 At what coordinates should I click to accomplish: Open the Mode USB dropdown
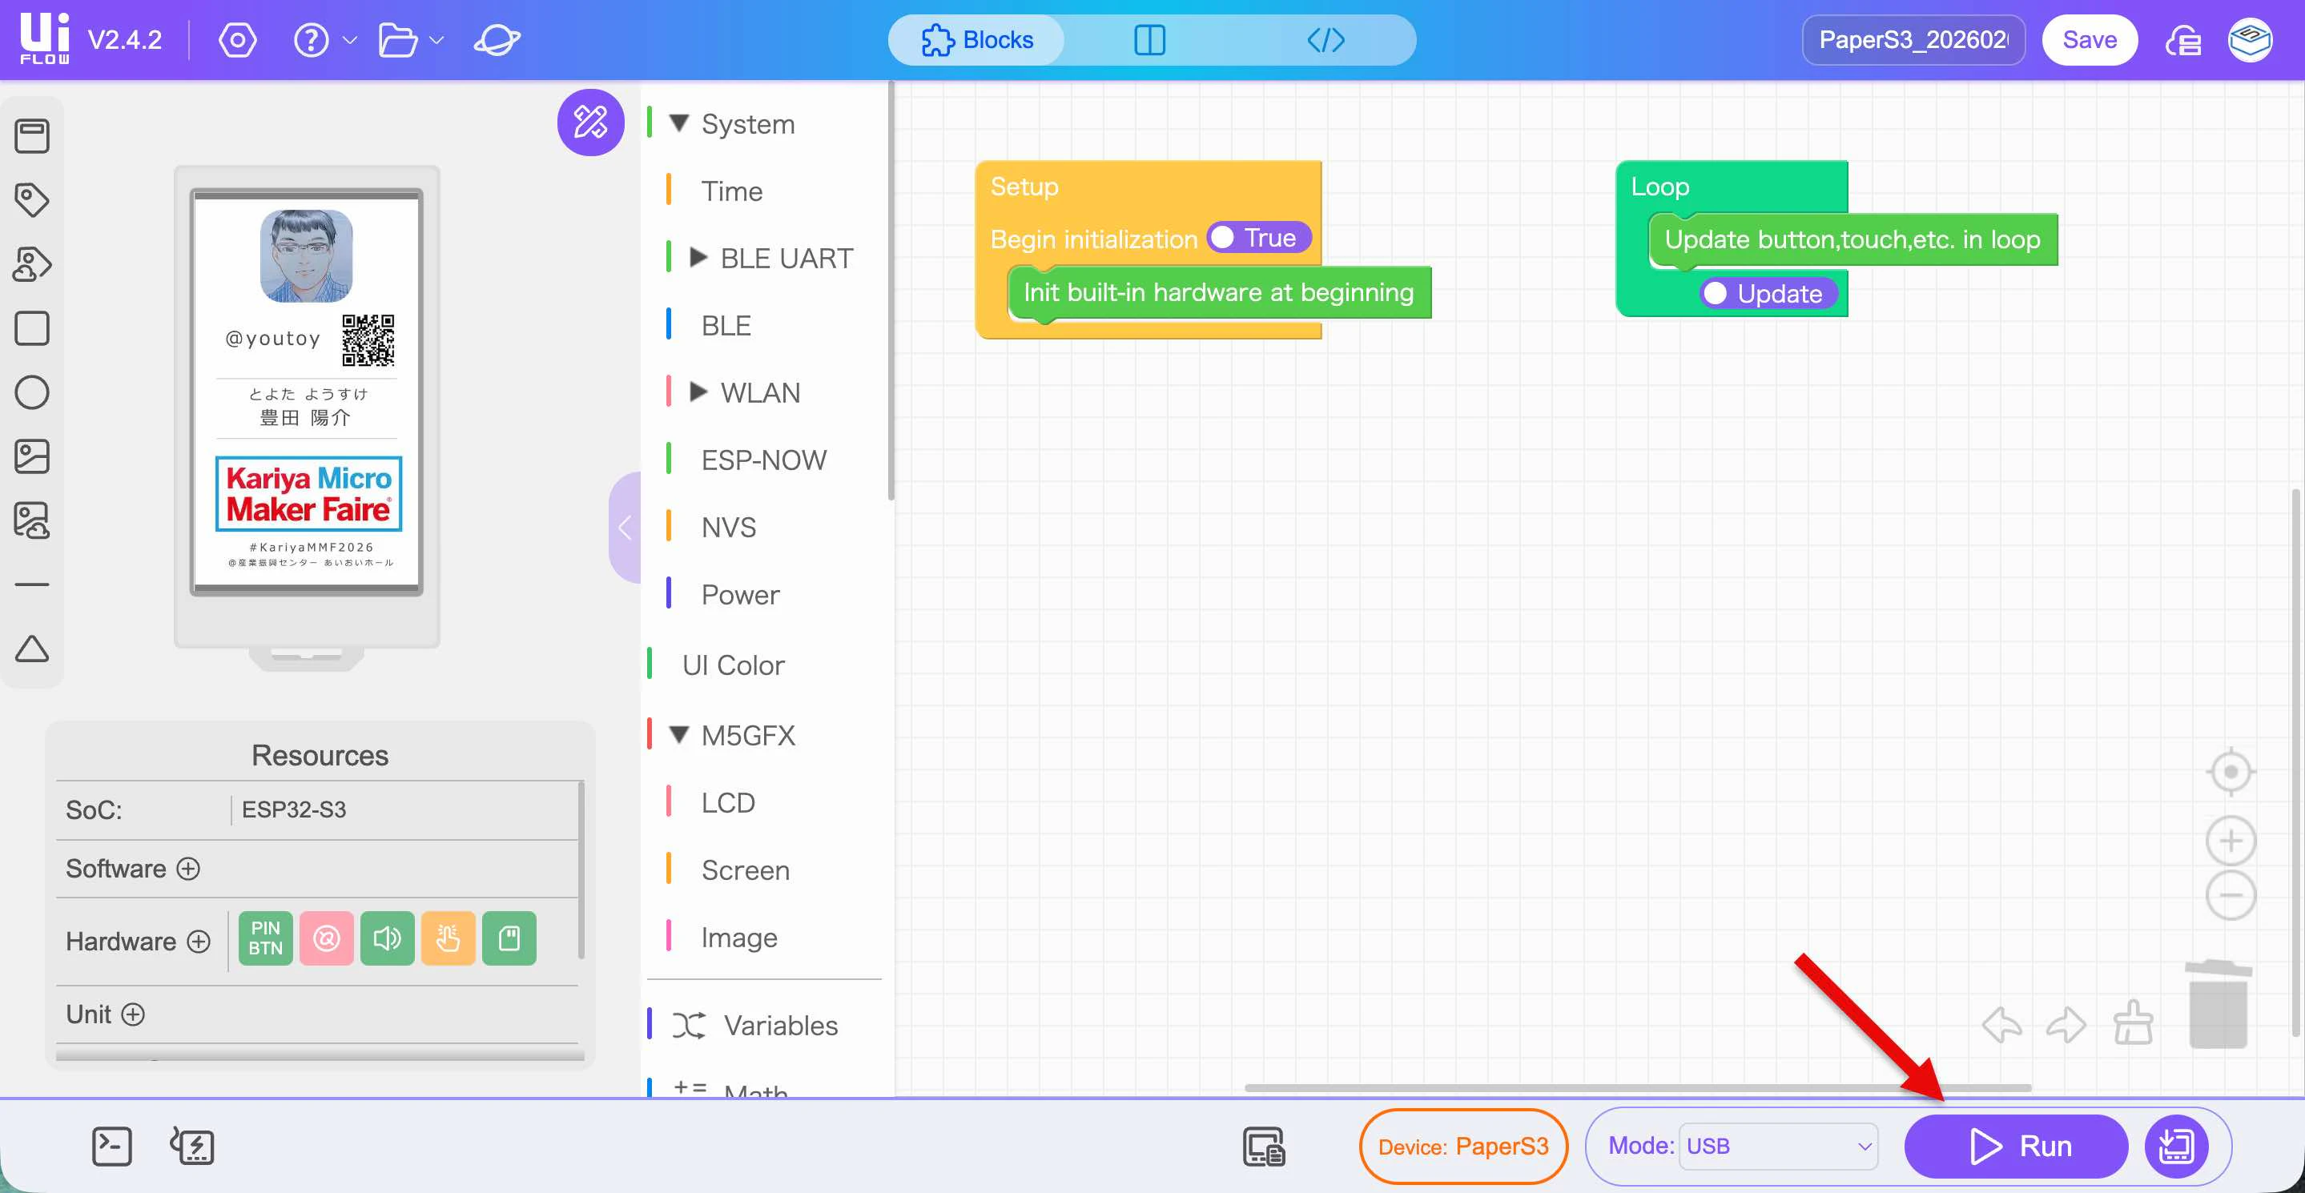[1778, 1146]
